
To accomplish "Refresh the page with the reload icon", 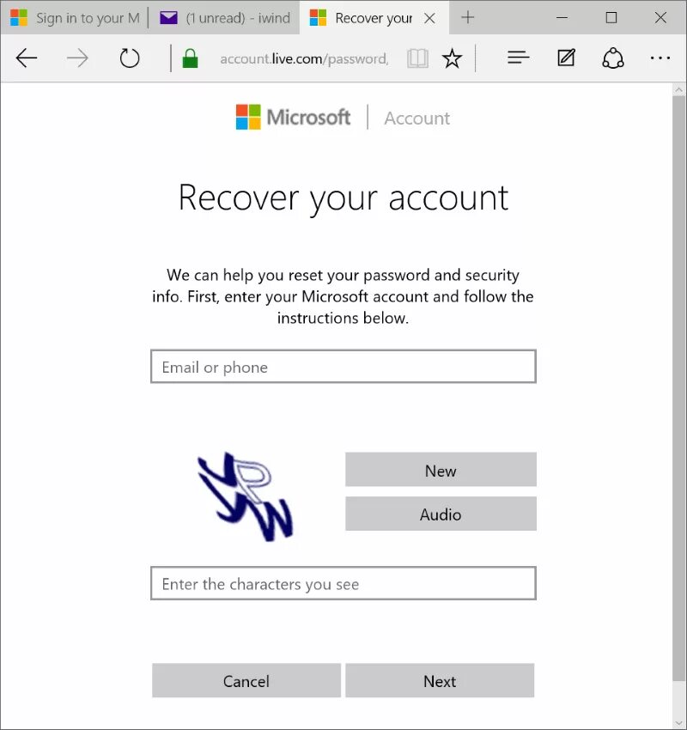I will [x=130, y=58].
